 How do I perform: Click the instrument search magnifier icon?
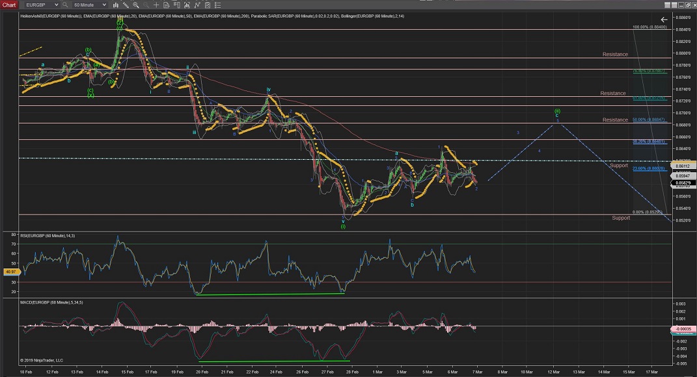pyautogui.click(x=66, y=5)
